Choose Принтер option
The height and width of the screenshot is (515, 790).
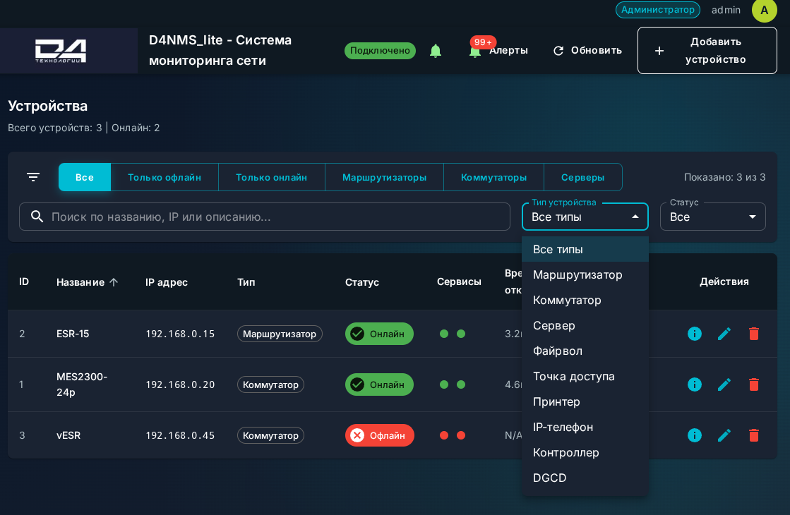click(x=585, y=401)
